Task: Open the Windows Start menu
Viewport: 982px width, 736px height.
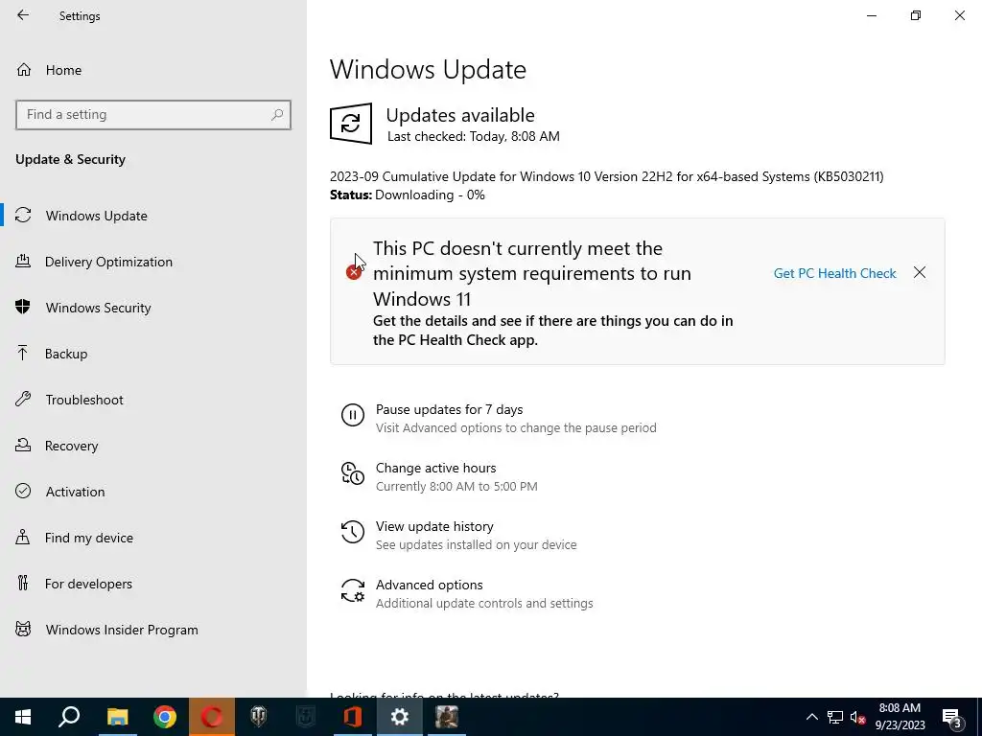Action: pos(23,717)
